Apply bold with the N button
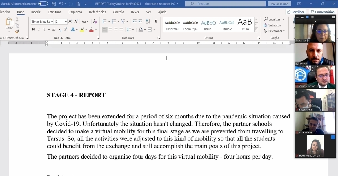 click(33, 30)
